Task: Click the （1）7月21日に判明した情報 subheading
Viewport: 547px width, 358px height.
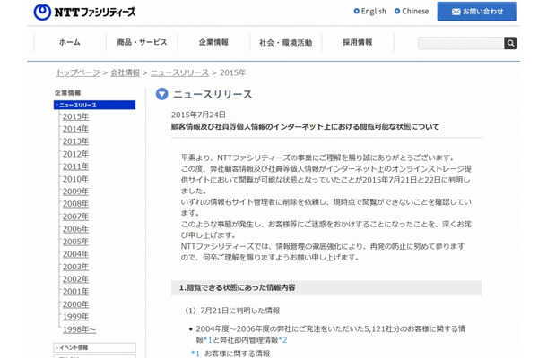Action: pos(232,311)
